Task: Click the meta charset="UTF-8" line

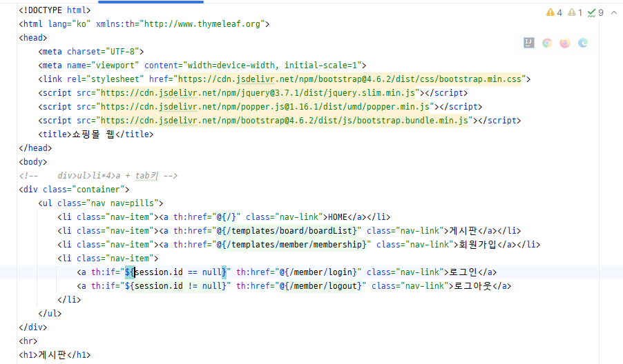Action: (91, 52)
